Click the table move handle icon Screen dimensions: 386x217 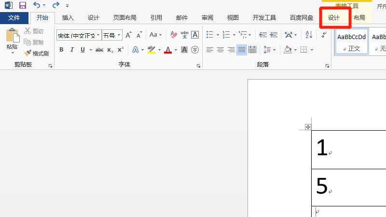[307, 127]
